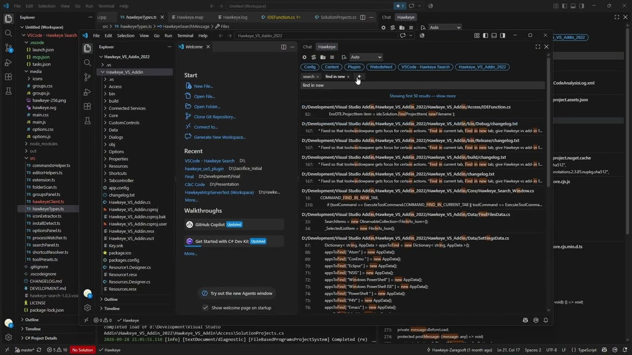
Task: Click the folder icon in Hawkeye toolbar
Action: [x=322, y=57]
